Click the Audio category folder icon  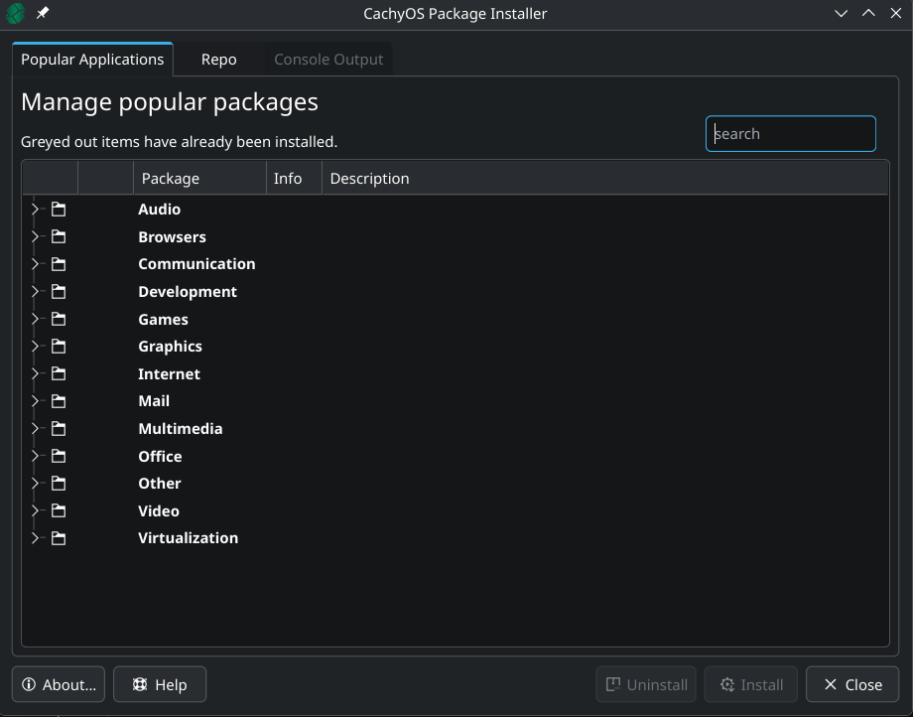point(58,209)
